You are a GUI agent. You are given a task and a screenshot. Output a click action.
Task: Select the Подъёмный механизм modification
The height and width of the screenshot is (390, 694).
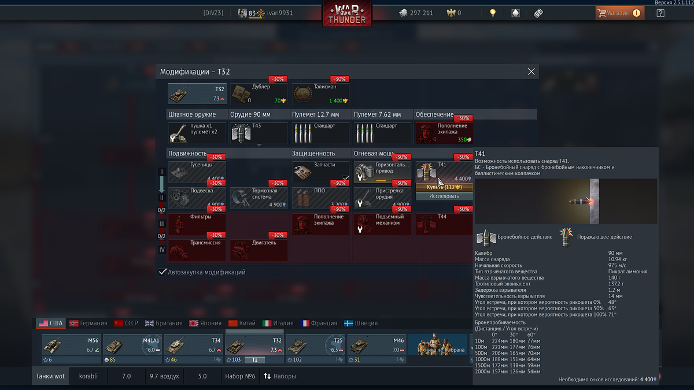click(383, 224)
